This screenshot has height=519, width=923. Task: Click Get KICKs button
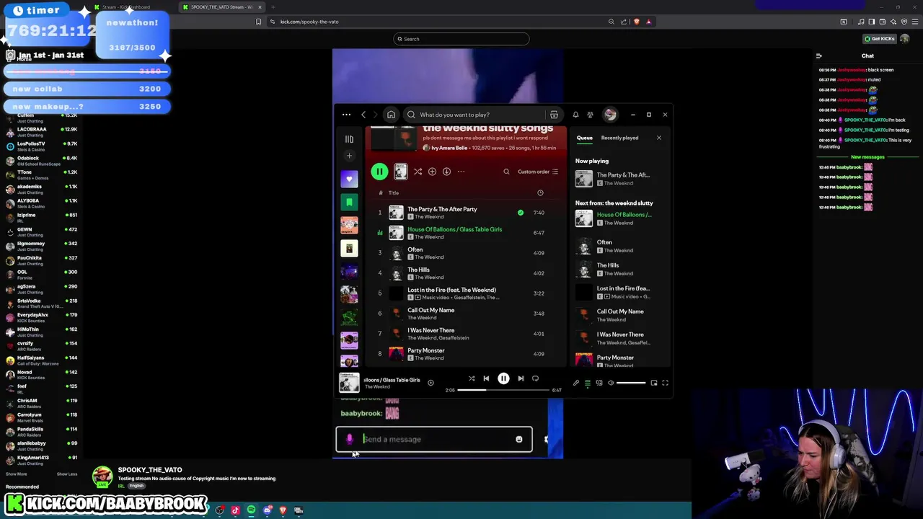coord(880,39)
